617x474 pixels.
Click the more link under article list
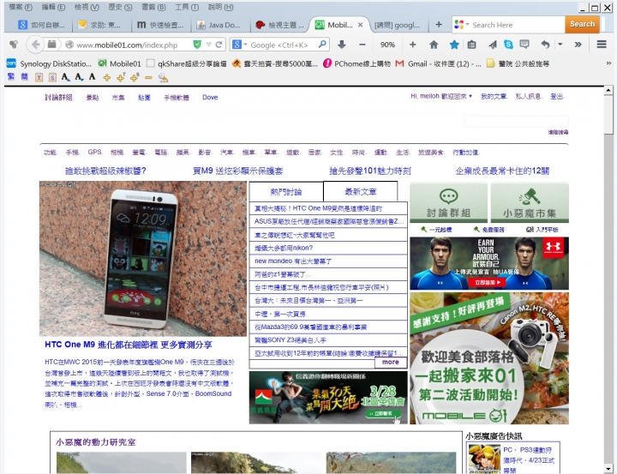coord(391,362)
